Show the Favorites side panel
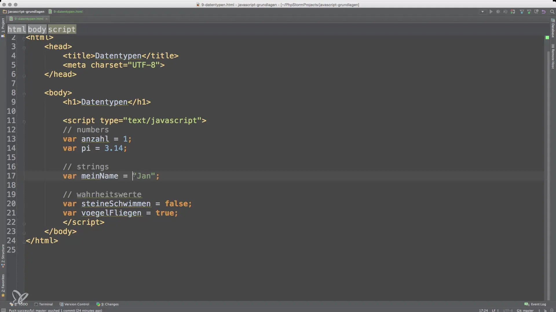 click(3, 285)
